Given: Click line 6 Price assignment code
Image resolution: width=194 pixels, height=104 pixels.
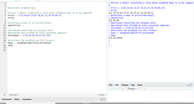Looking at the screenshot, I should 35,15.
